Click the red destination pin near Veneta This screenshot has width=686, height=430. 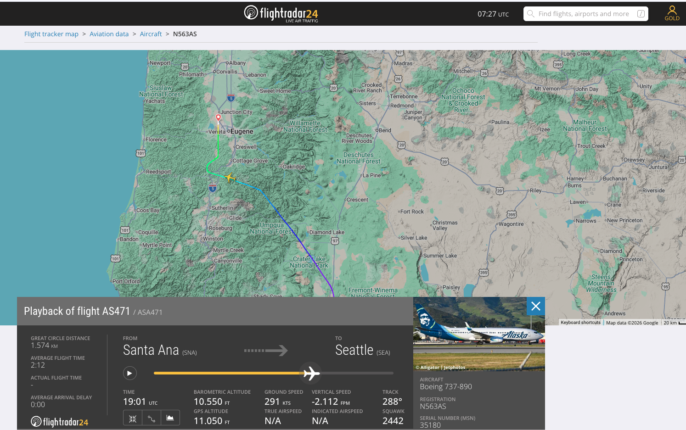point(219,118)
